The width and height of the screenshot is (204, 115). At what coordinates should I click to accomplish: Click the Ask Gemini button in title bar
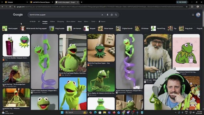coord(182,2)
